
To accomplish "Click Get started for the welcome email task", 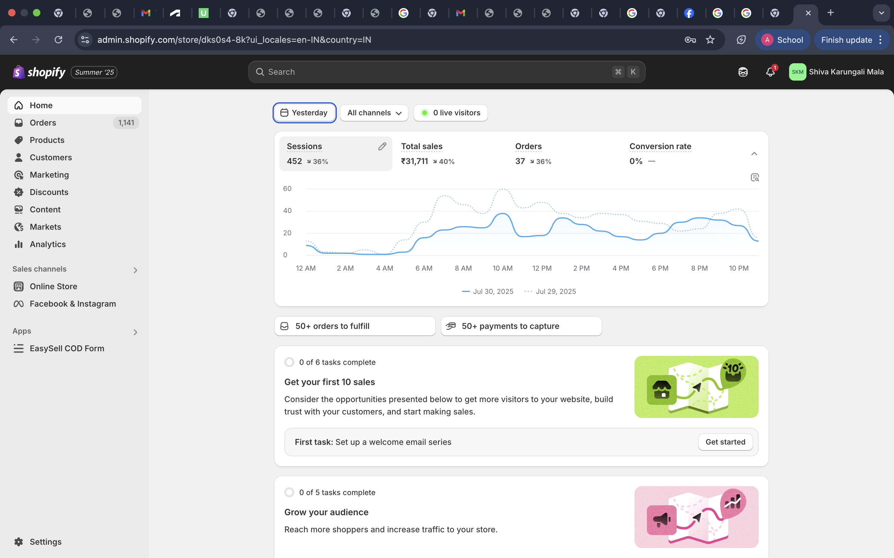I will pos(725,442).
